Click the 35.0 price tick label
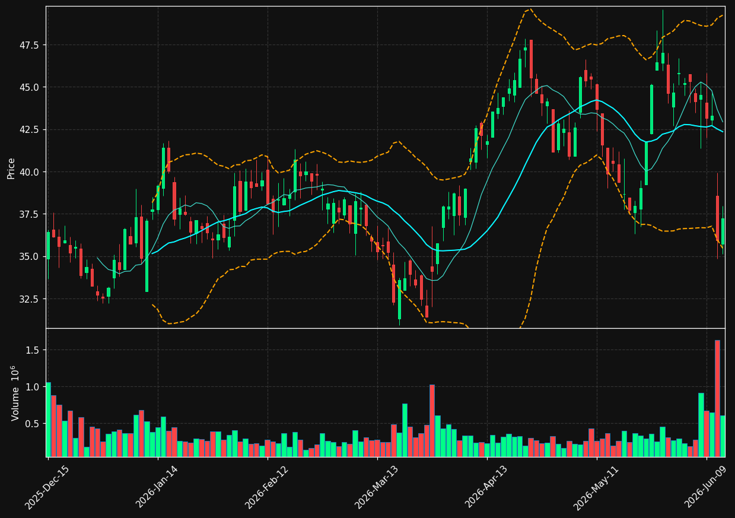The image size is (735, 518). click(30, 256)
